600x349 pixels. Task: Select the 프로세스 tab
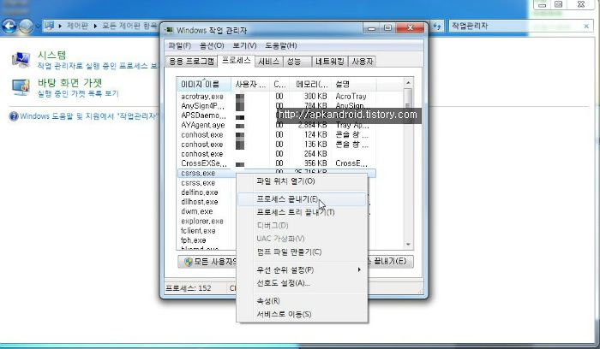236,61
